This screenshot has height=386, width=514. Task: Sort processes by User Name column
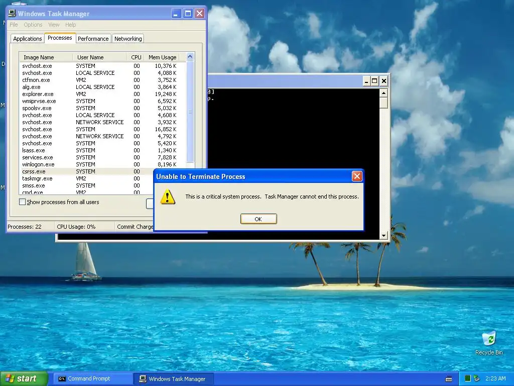(x=100, y=57)
